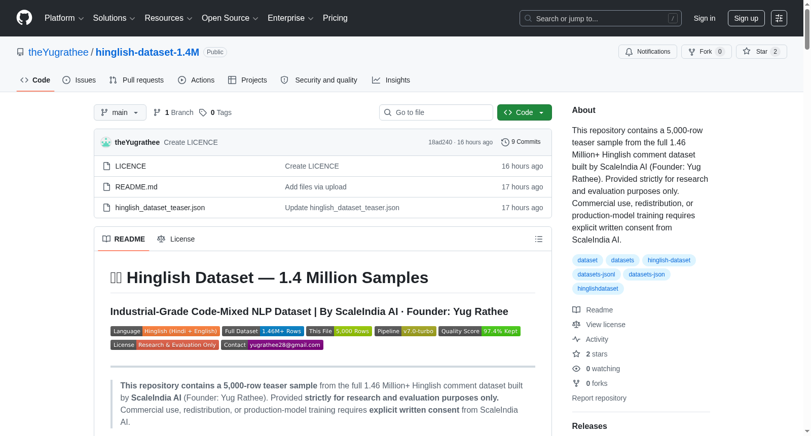The image size is (811, 436).
Task: Open the Projects tab
Action: pos(247,80)
